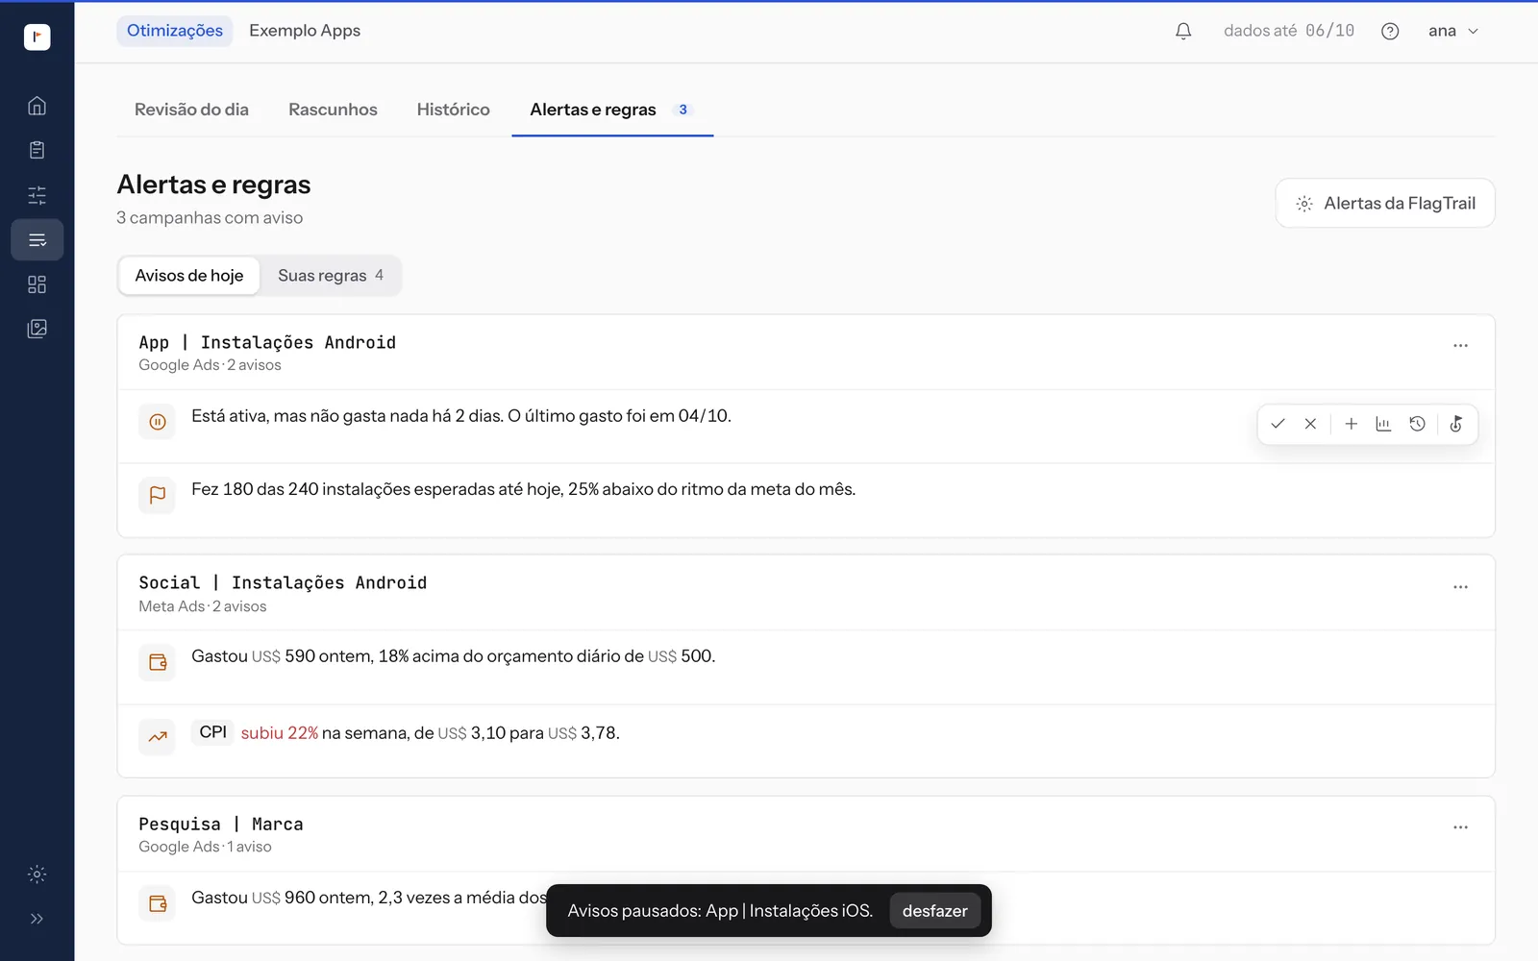Open the sliders icon in the sidebar
Image resolution: width=1538 pixels, height=961 pixels.
click(x=37, y=195)
